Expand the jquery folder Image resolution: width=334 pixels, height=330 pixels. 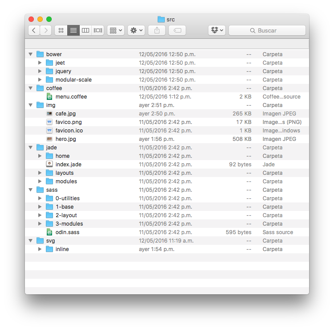[40, 71]
